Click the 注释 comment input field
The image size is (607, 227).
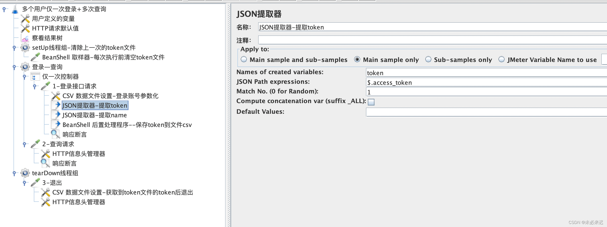pos(433,40)
